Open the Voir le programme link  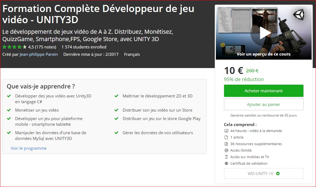click(28, 148)
